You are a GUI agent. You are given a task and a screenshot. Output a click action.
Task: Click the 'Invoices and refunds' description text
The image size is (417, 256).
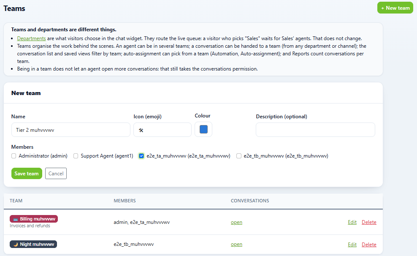30,226
